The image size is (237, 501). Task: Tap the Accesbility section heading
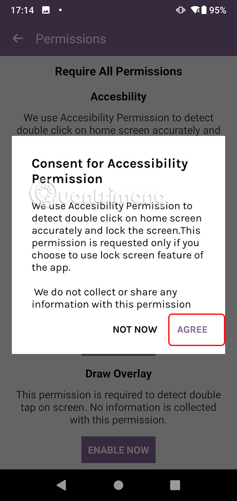click(118, 96)
